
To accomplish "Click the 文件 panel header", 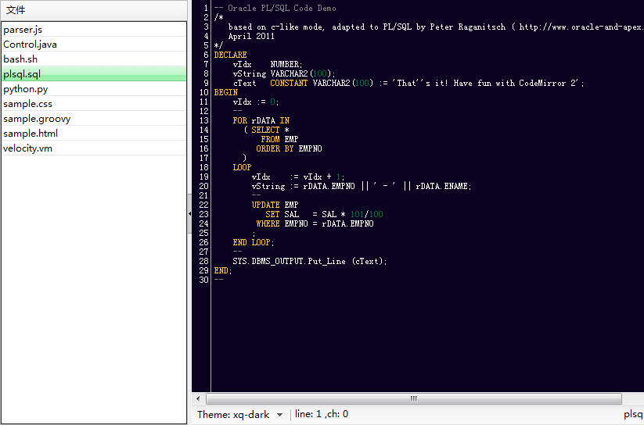I will (x=16, y=10).
